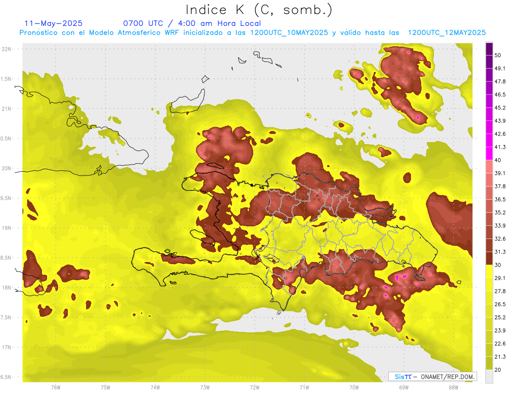Click the 20N latitude label
509x393 pixels.
(7, 168)
